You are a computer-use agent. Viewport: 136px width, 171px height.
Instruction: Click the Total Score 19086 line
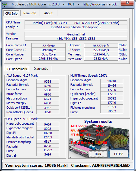89,142
